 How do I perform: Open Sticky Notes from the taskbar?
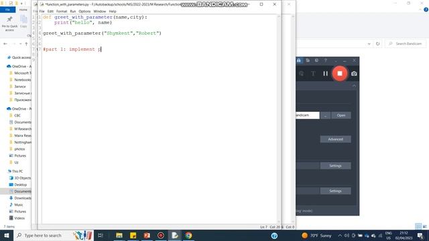click(x=133, y=235)
